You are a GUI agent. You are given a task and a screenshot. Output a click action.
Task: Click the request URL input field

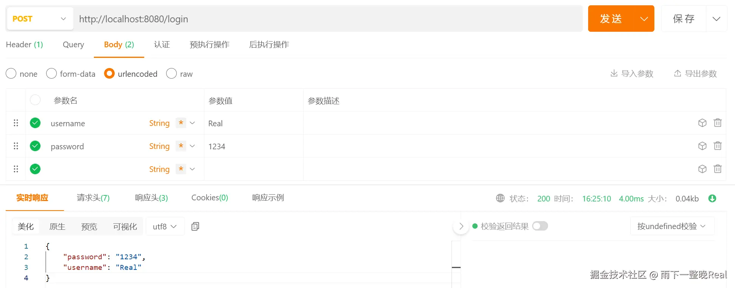click(328, 19)
